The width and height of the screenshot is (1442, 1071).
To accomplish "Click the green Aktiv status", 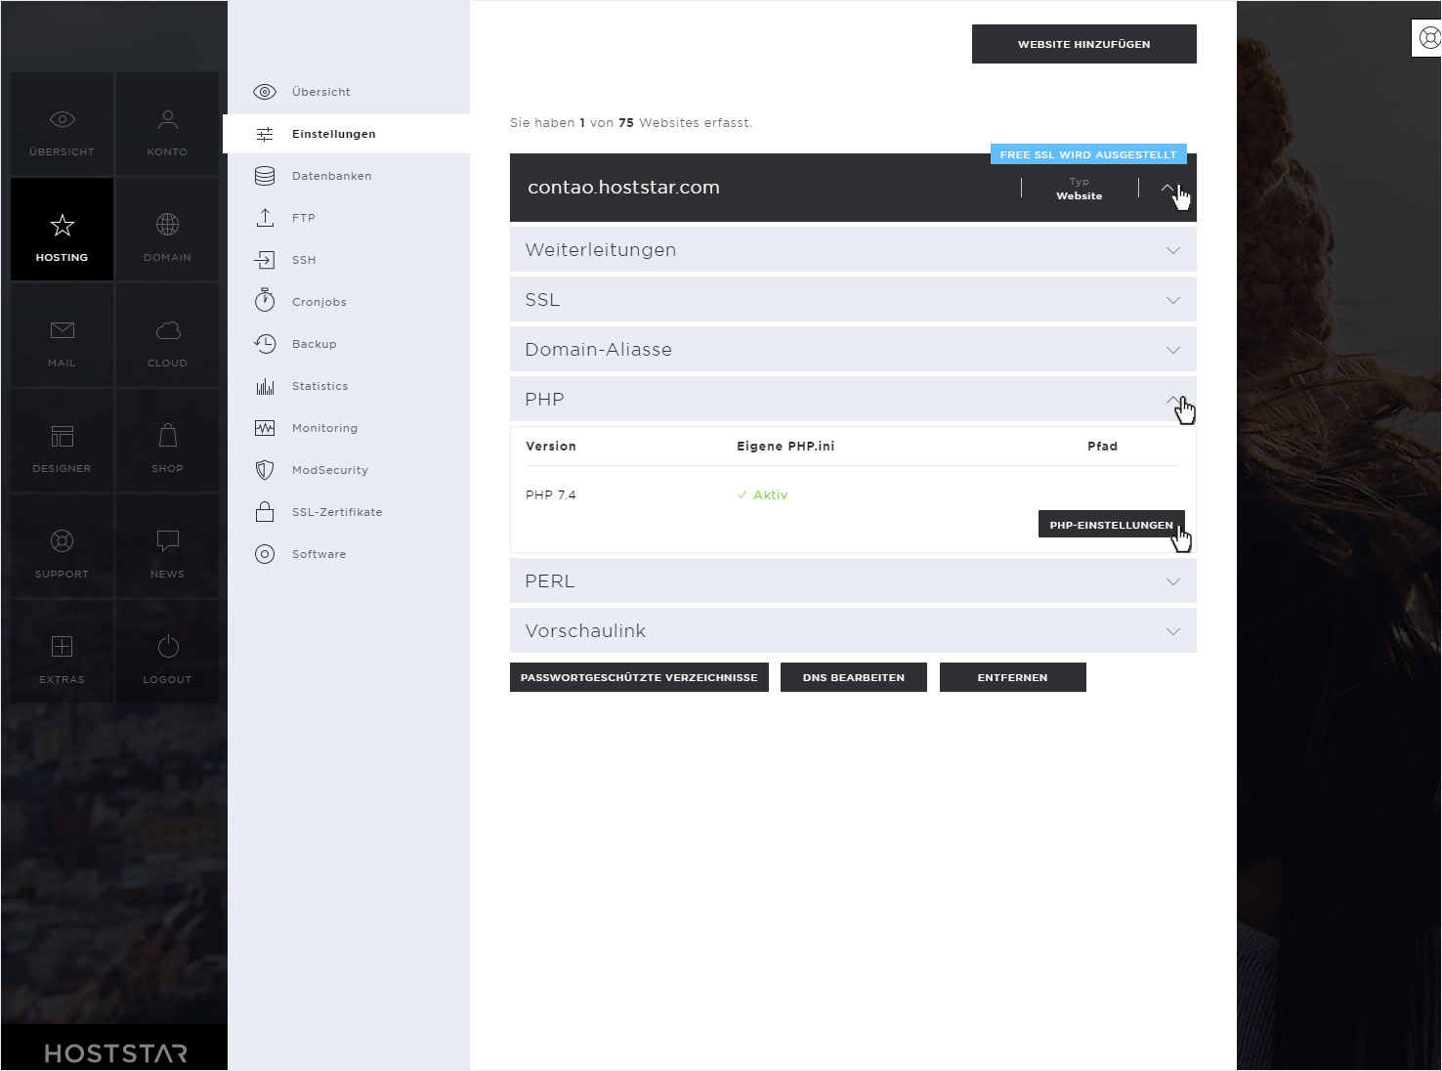I will [762, 494].
